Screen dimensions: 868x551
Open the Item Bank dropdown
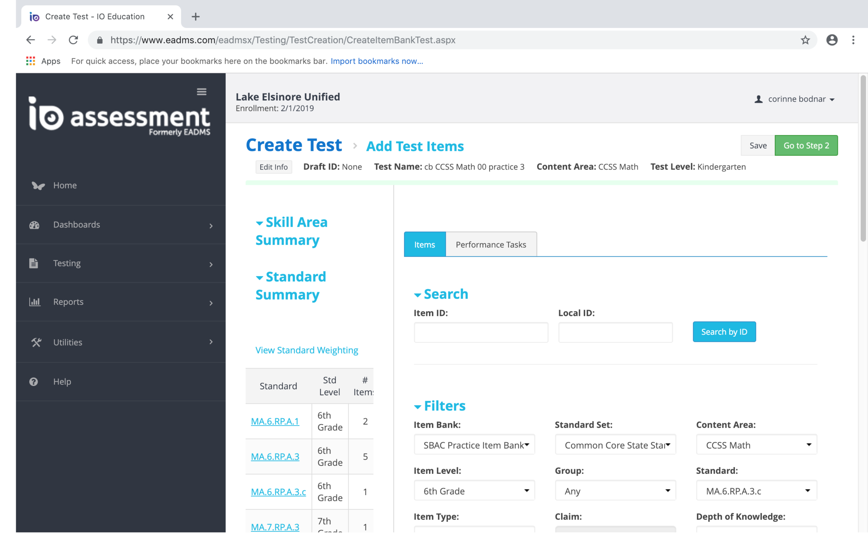coord(474,445)
